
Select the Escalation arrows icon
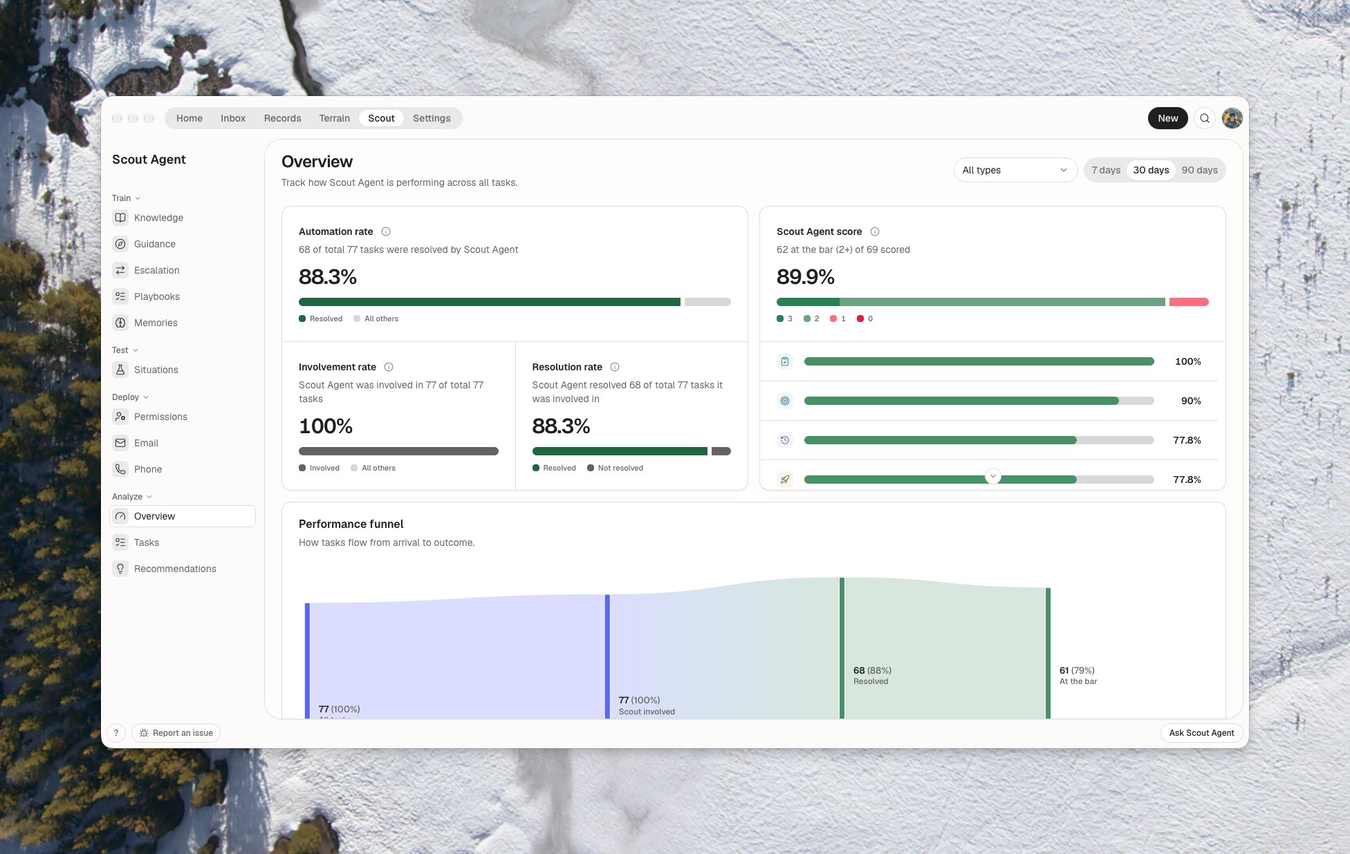click(120, 270)
